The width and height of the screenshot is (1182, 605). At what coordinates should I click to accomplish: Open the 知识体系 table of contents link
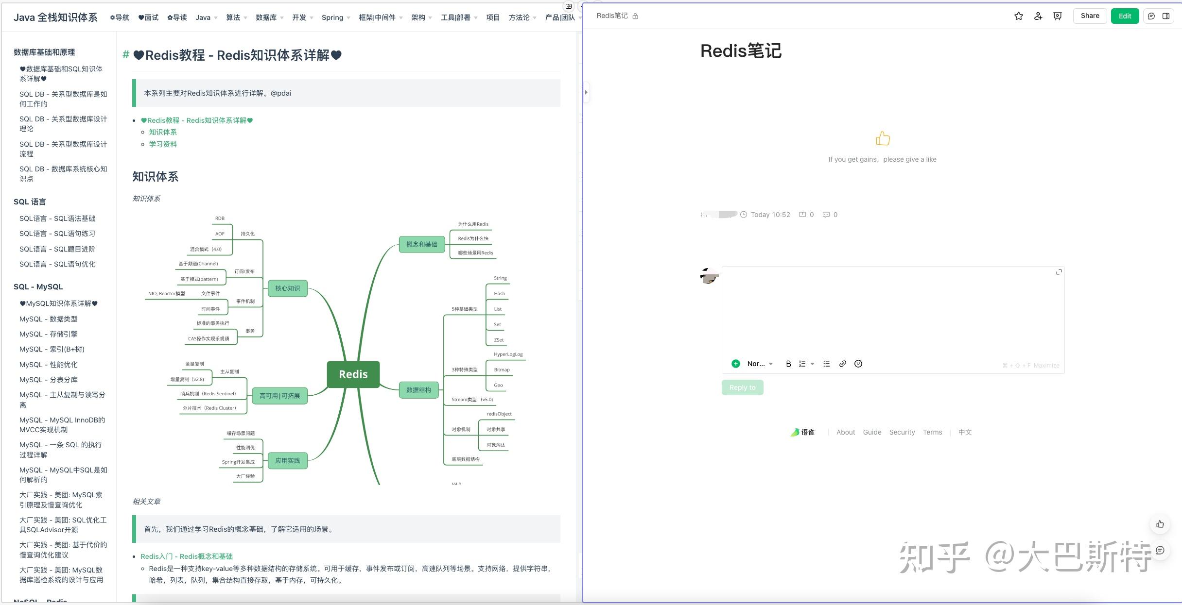[x=163, y=132]
